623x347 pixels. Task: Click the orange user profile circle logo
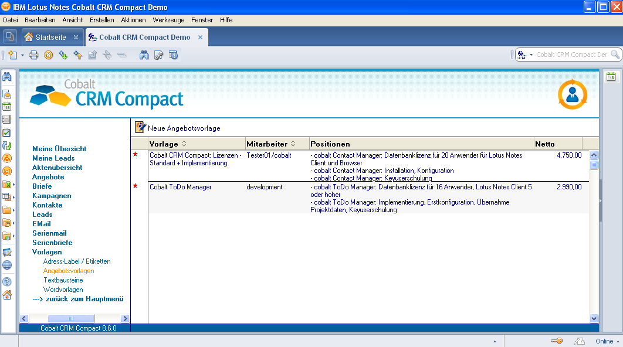[572, 94]
